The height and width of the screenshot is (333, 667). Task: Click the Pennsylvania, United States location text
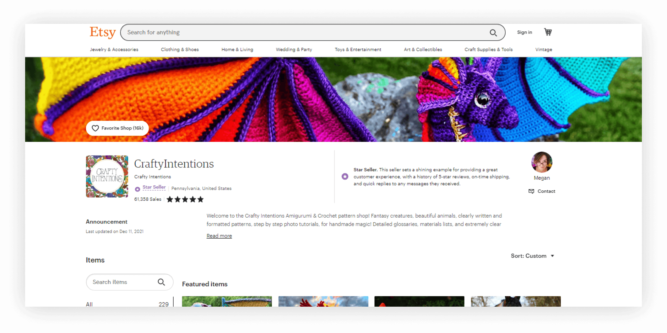point(201,188)
